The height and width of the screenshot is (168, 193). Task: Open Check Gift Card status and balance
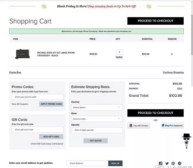pos(47,144)
